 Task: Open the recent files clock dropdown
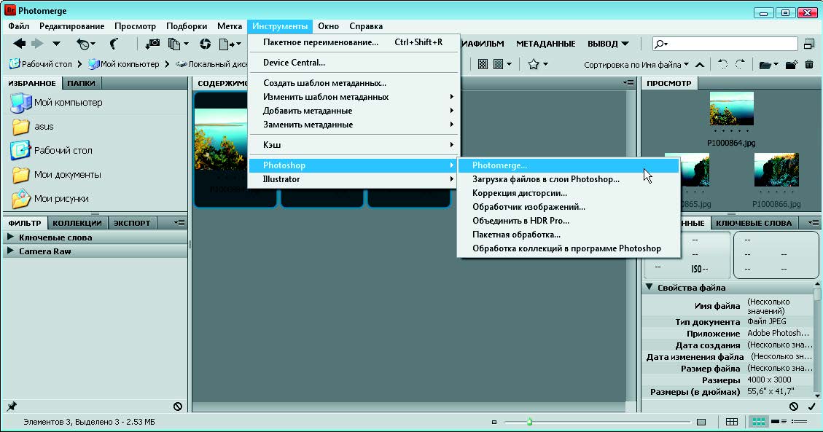85,44
